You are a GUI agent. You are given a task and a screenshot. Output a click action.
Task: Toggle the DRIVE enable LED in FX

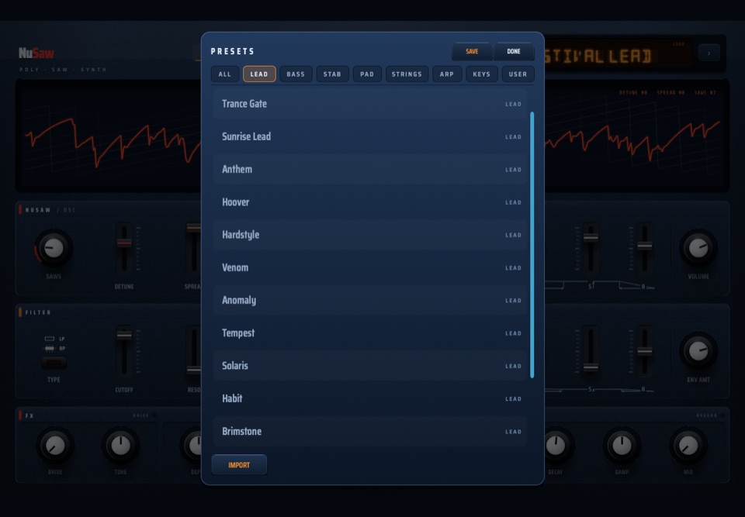coord(154,415)
